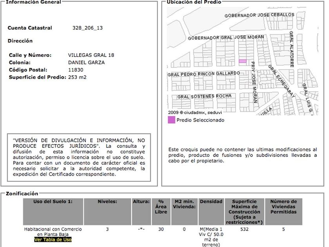Viewport: 329px width, 247px height.
Task: Click the Altura value -*-
Action: coord(141,229)
